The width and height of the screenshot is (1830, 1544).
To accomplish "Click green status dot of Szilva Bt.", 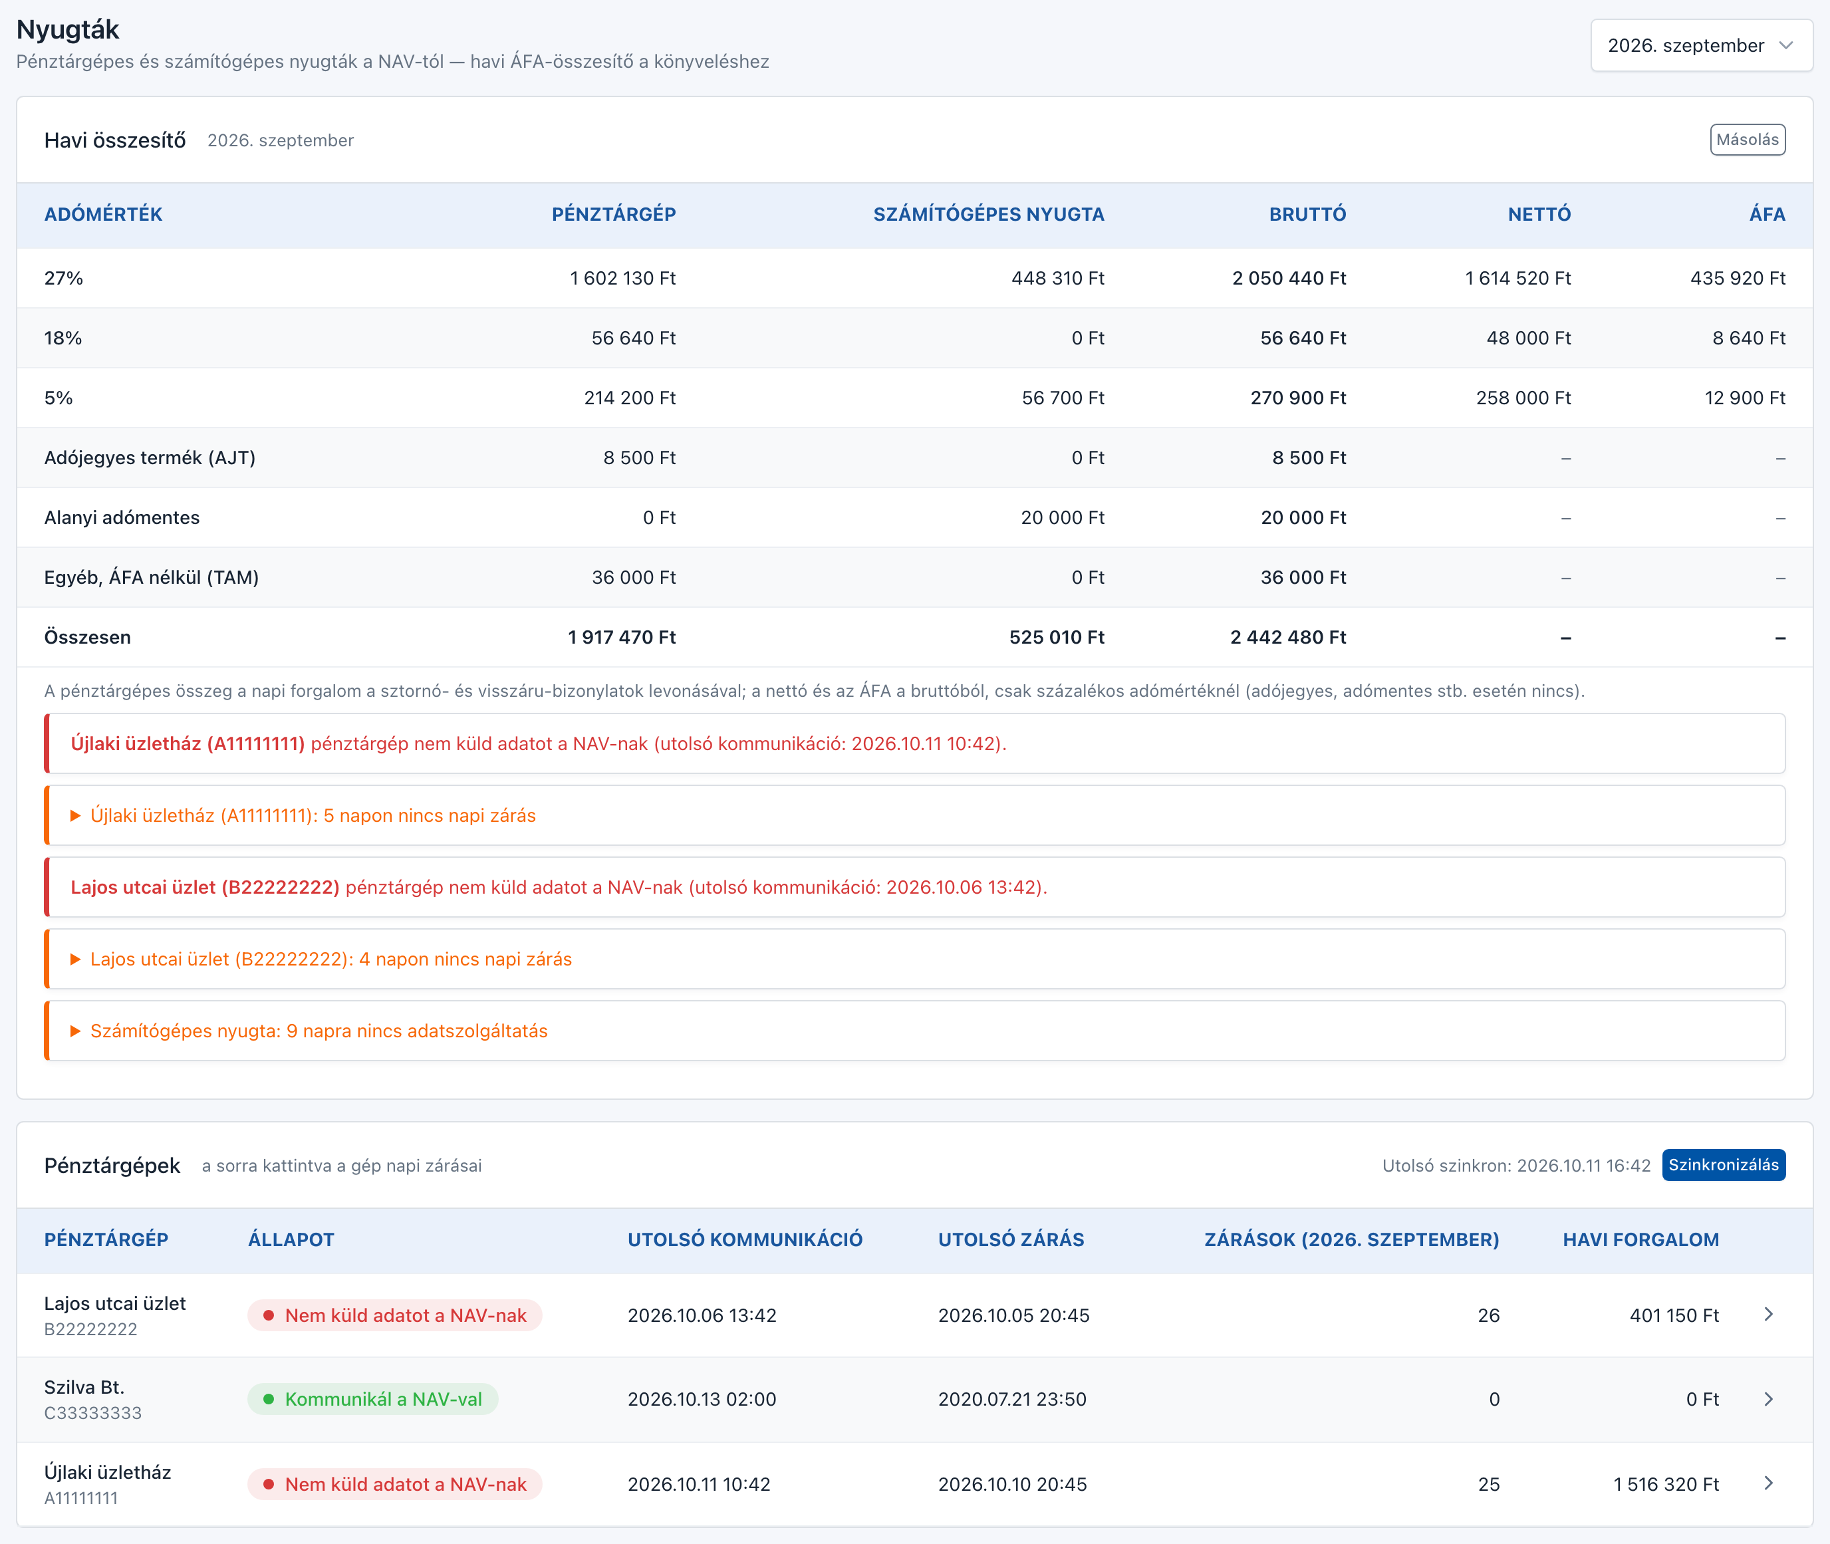I will [269, 1400].
